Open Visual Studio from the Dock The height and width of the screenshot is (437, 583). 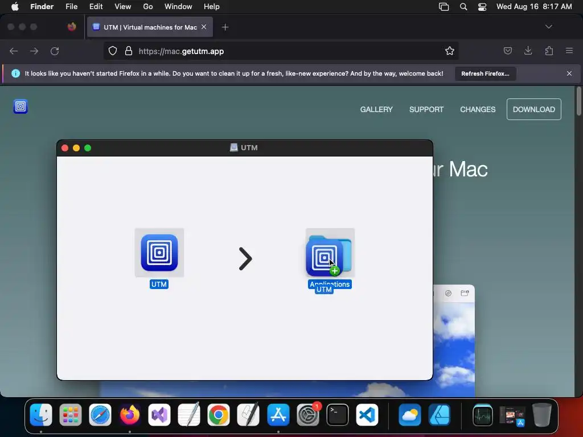159,414
